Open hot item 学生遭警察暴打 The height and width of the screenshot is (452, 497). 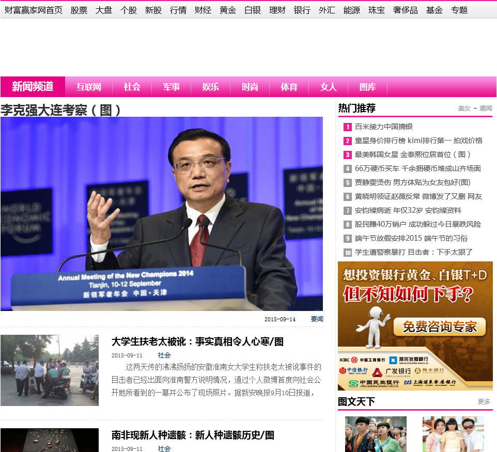coord(414,252)
